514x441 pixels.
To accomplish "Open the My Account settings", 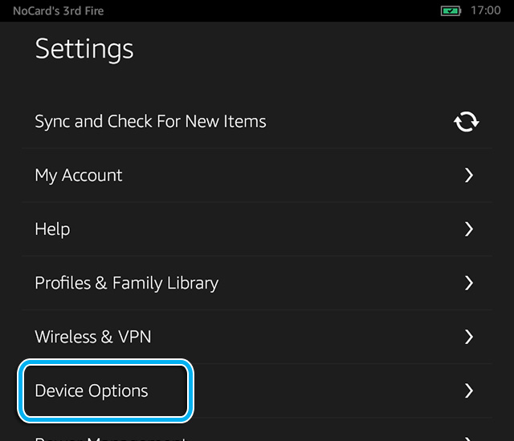I will pos(257,176).
